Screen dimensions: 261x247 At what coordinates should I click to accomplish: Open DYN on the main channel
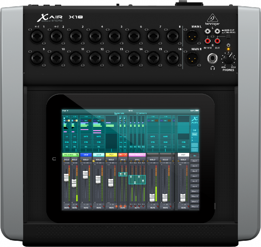[183, 142]
